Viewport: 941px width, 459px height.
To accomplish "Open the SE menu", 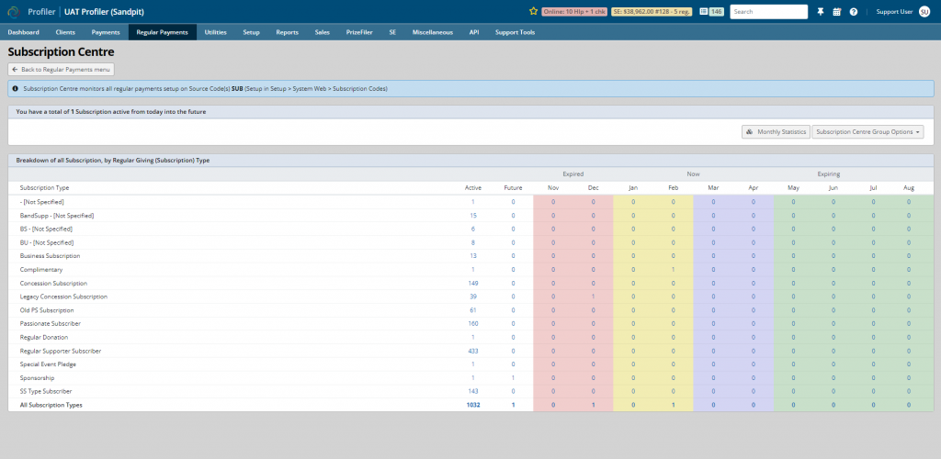I will 392,32.
